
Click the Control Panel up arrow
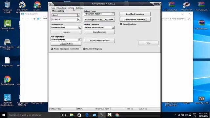tap(34, 19)
